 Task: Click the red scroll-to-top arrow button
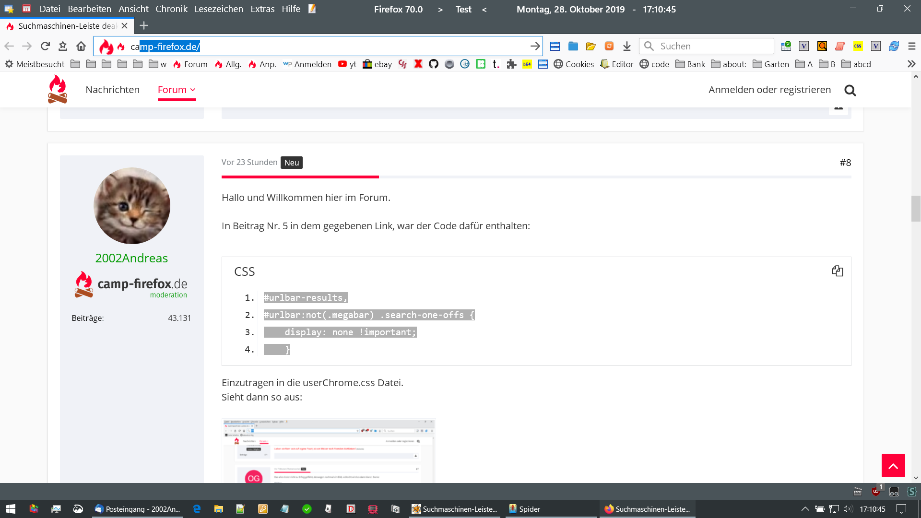(x=893, y=465)
